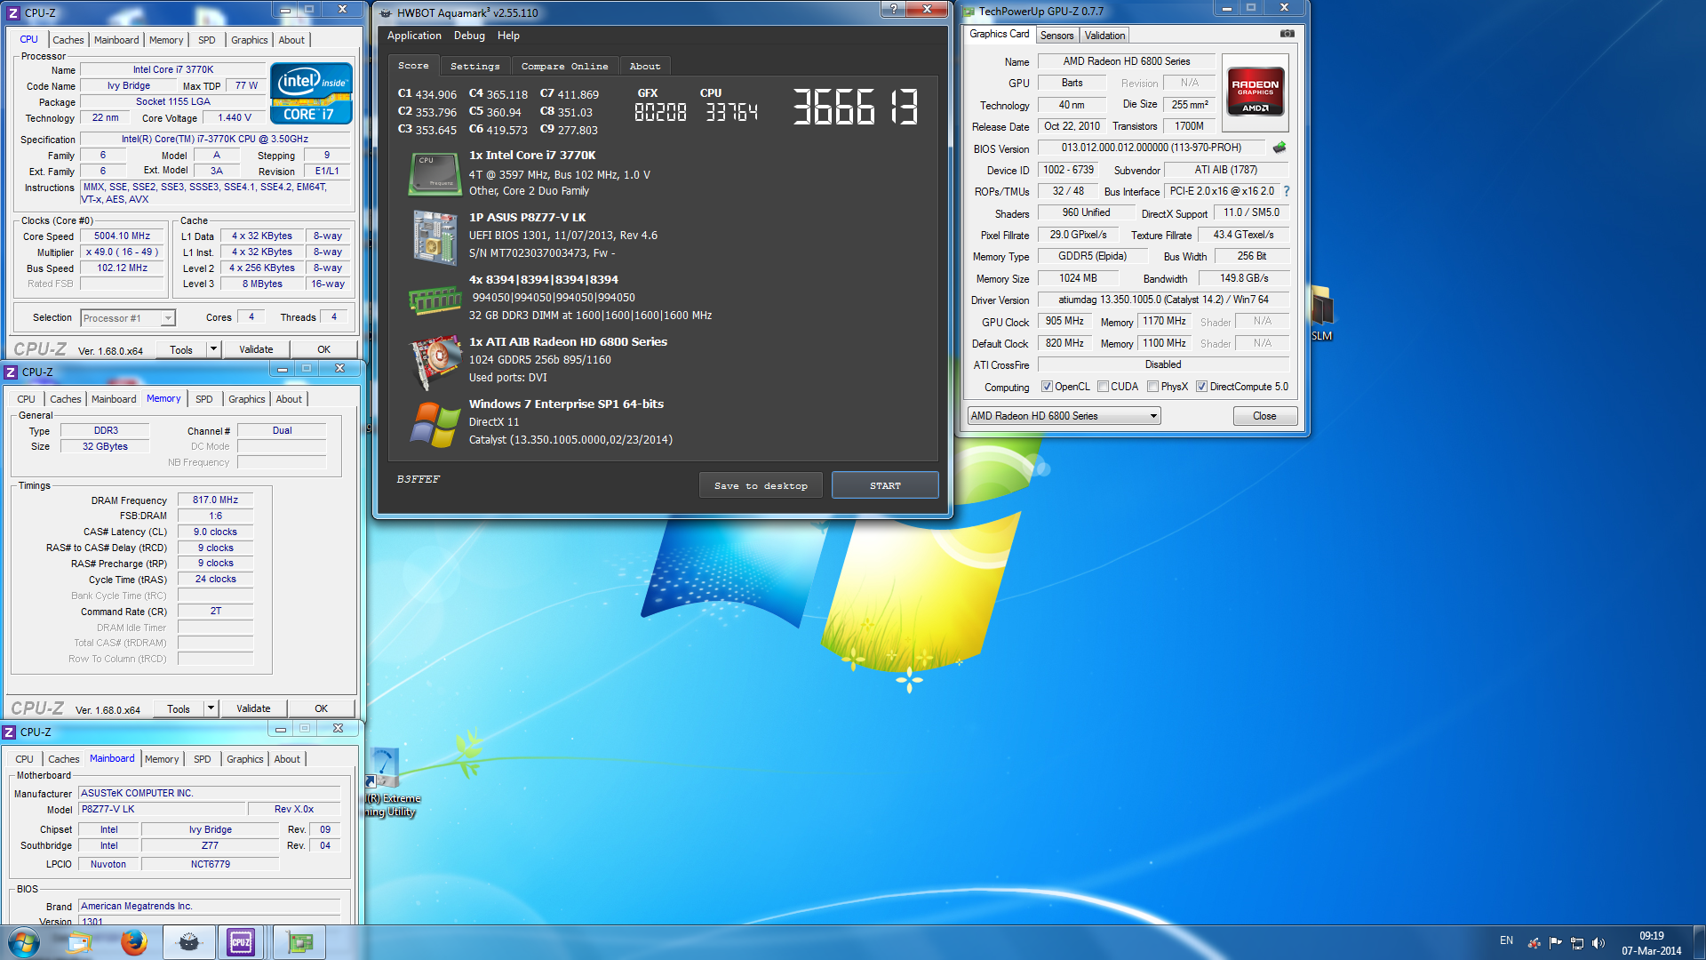This screenshot has height=960, width=1706.
Task: Open the About tab in Aquamark
Action: tap(645, 67)
